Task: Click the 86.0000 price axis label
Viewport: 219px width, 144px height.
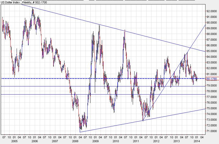Action: click(212, 45)
